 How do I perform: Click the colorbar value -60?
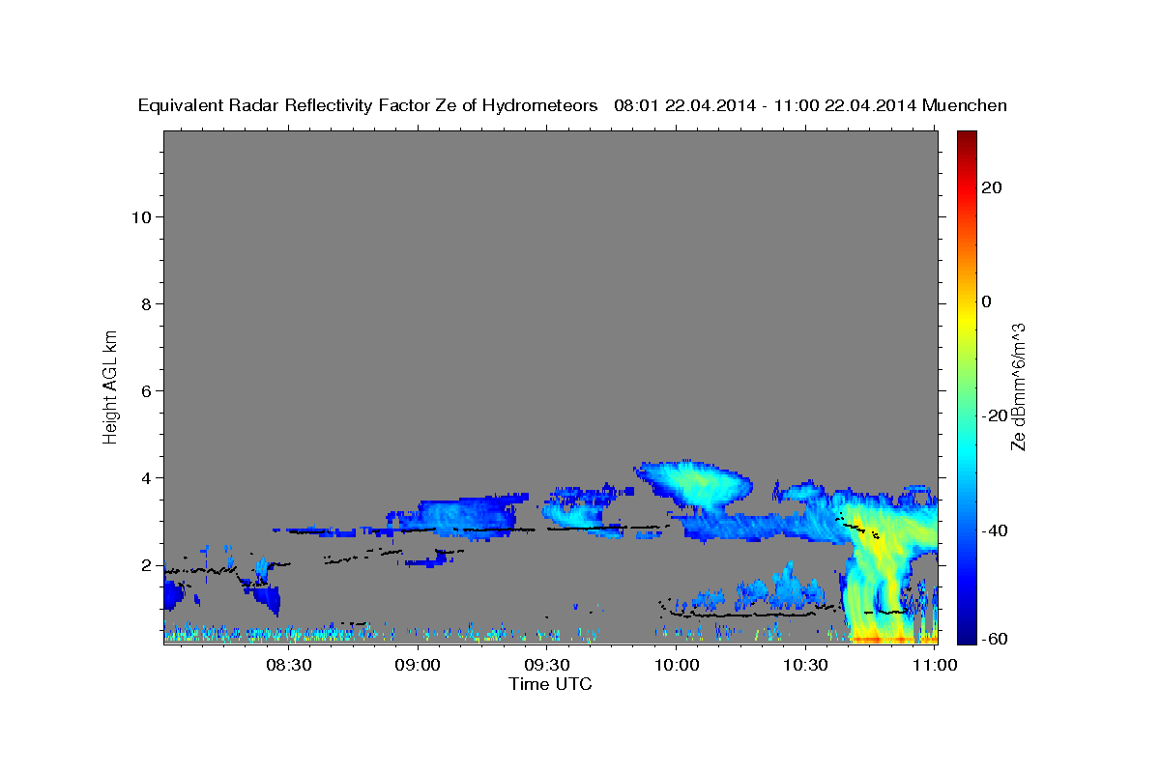tap(994, 639)
